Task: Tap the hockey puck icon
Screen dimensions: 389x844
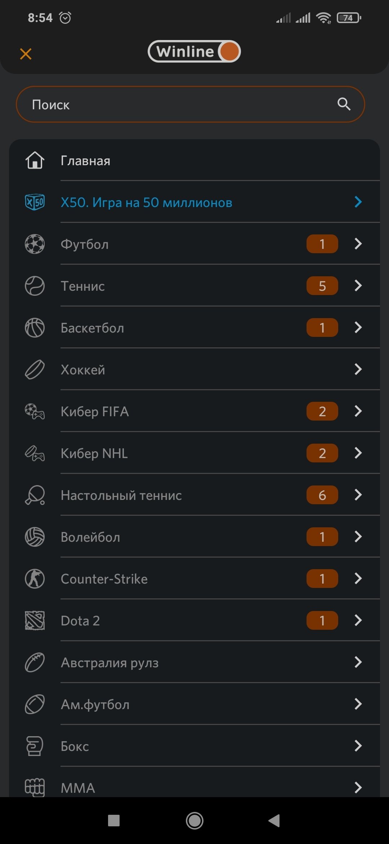Action: (x=35, y=369)
